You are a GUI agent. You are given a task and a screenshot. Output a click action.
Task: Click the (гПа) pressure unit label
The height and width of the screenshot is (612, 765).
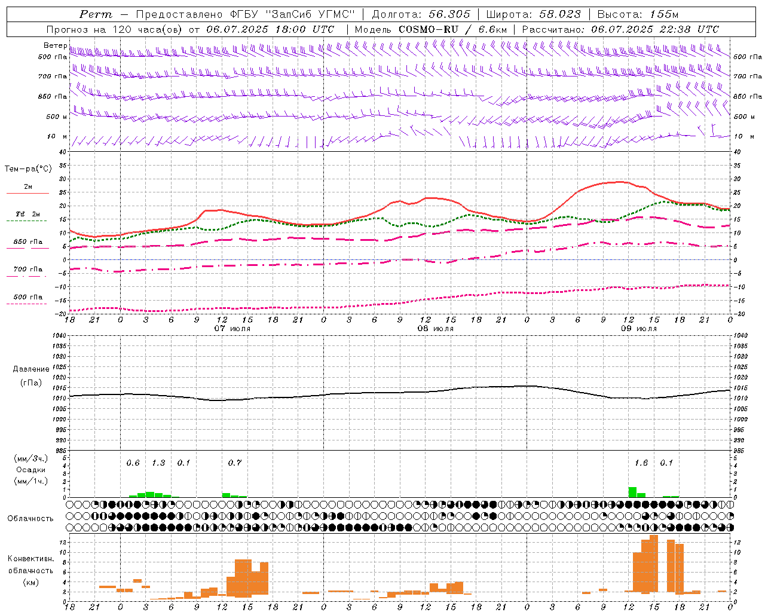coord(30,383)
